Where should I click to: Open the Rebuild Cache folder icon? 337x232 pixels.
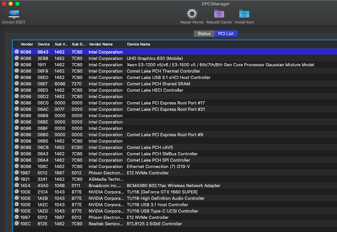pos(219,14)
